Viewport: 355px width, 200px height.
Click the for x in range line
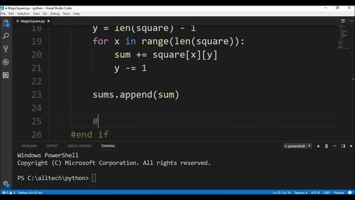coord(169,41)
